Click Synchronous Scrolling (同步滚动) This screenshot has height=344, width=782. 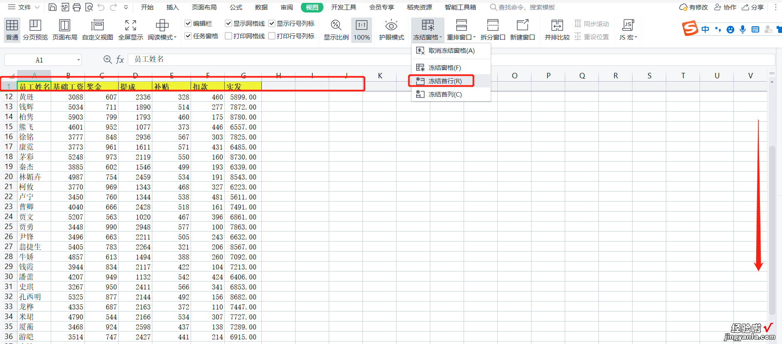pyautogui.click(x=591, y=24)
